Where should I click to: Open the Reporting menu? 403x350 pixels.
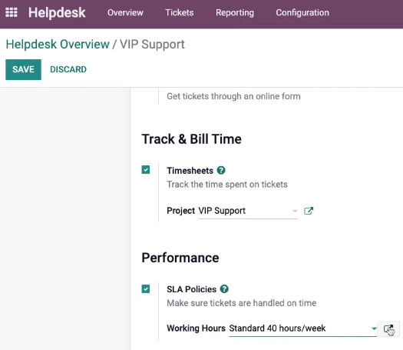pyautogui.click(x=235, y=12)
